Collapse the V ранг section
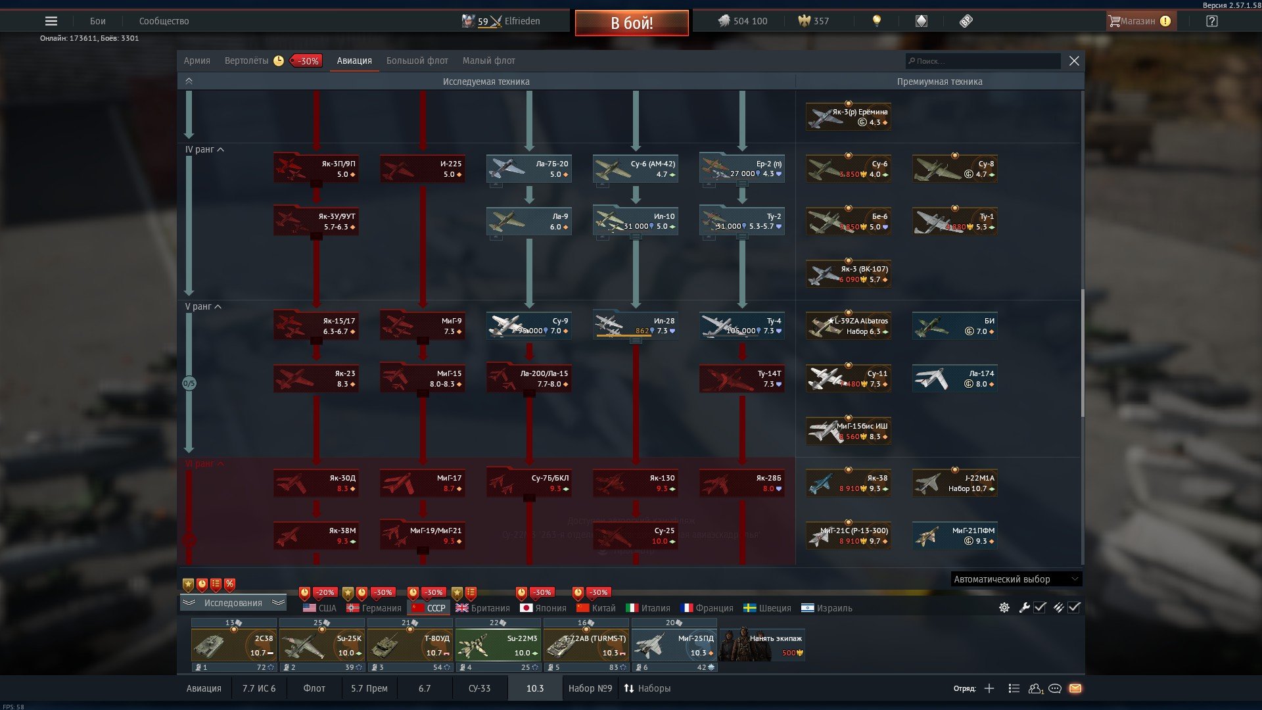Image resolution: width=1262 pixels, height=710 pixels. click(x=203, y=306)
